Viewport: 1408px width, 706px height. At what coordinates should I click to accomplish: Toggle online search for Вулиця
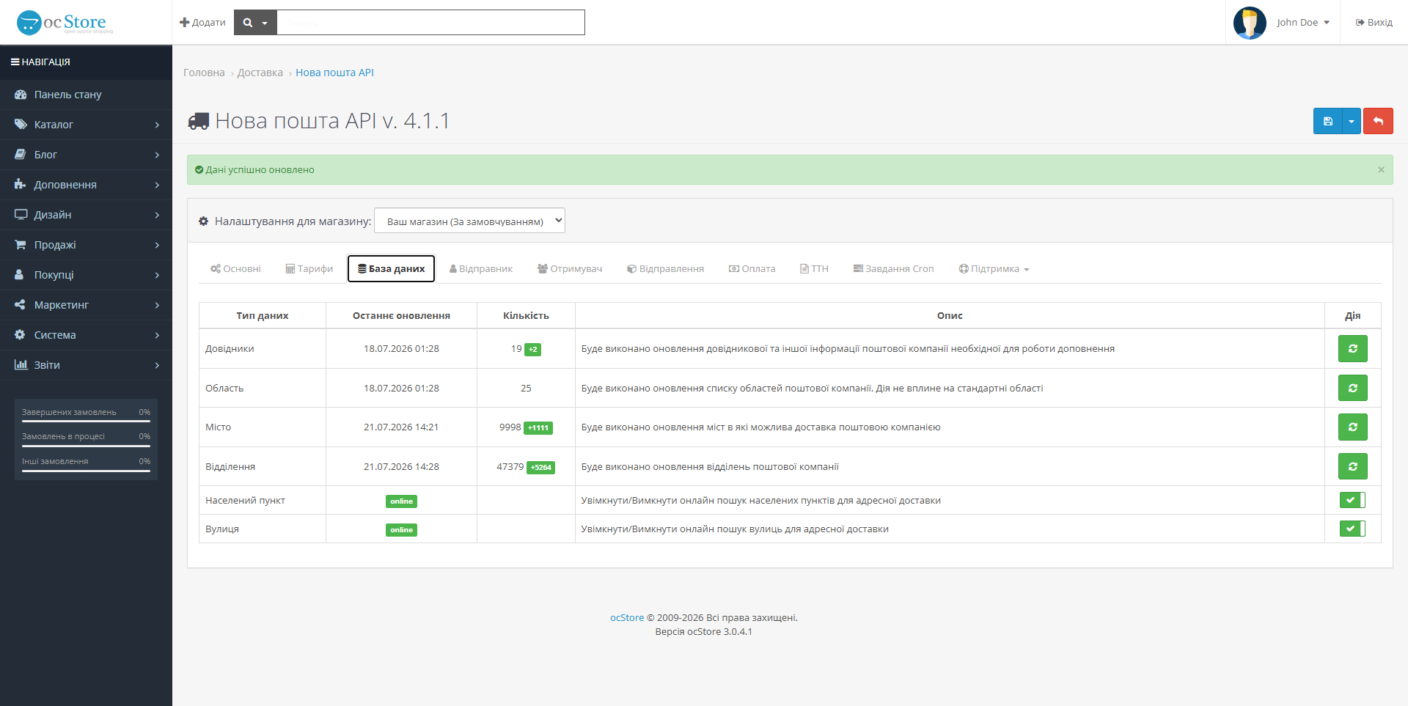pyautogui.click(x=1352, y=529)
